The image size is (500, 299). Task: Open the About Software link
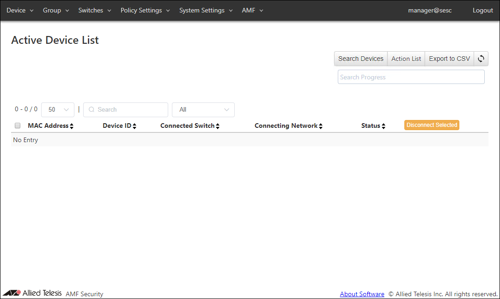(x=362, y=294)
